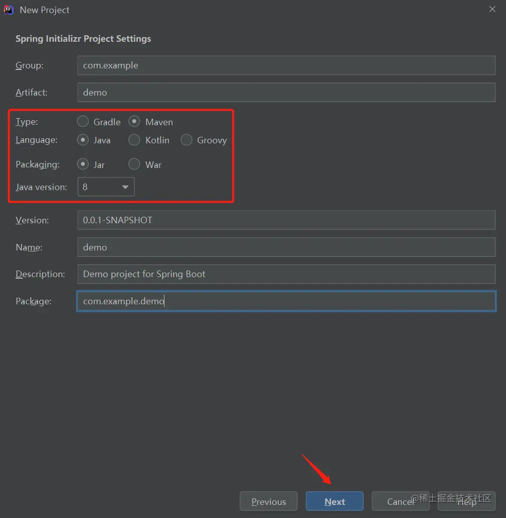The image size is (506, 518).
Task: Click the Name: label
Action: coord(29,247)
